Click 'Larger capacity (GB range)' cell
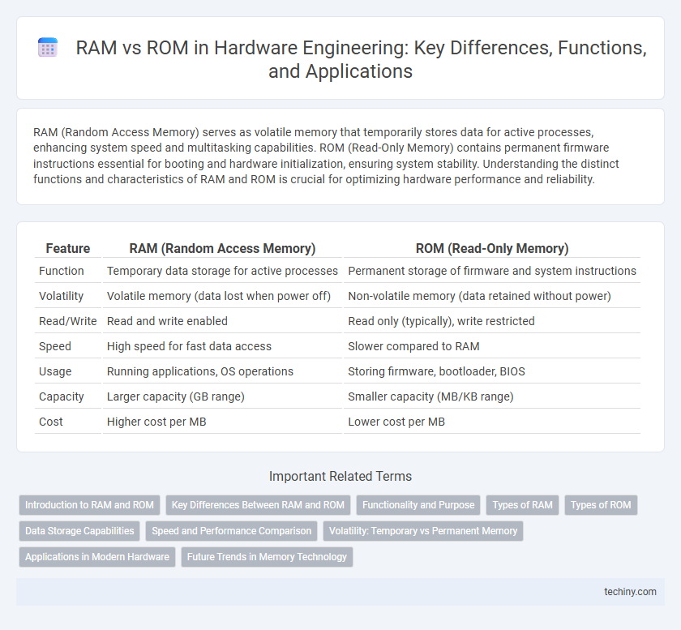 pyautogui.click(x=222, y=396)
